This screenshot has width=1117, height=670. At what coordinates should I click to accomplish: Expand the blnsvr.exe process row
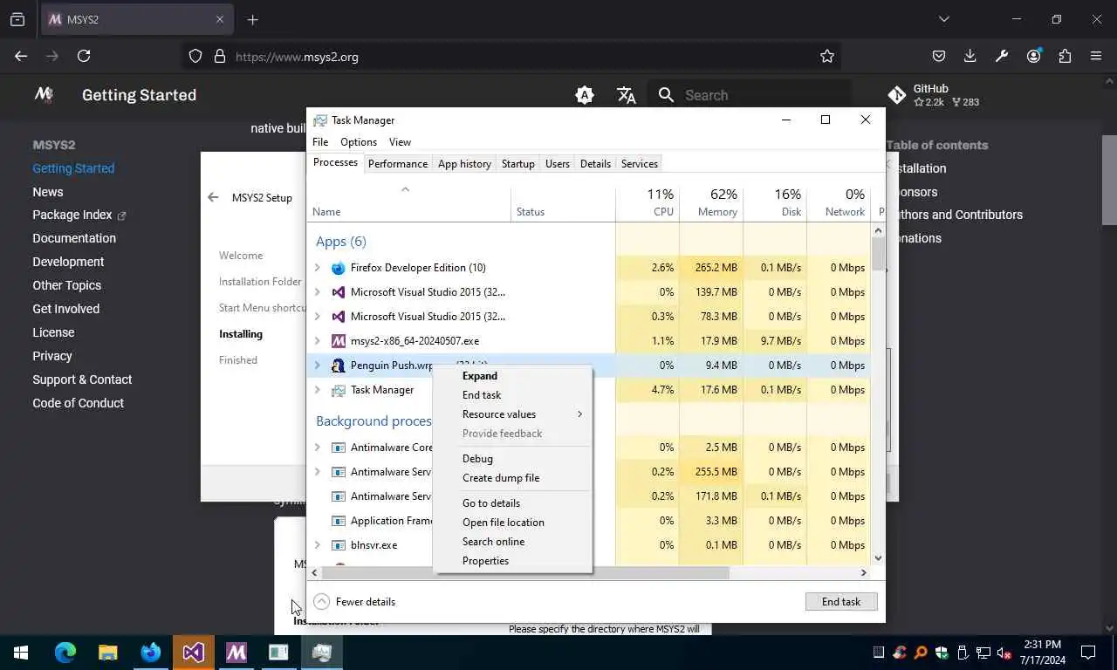(318, 545)
